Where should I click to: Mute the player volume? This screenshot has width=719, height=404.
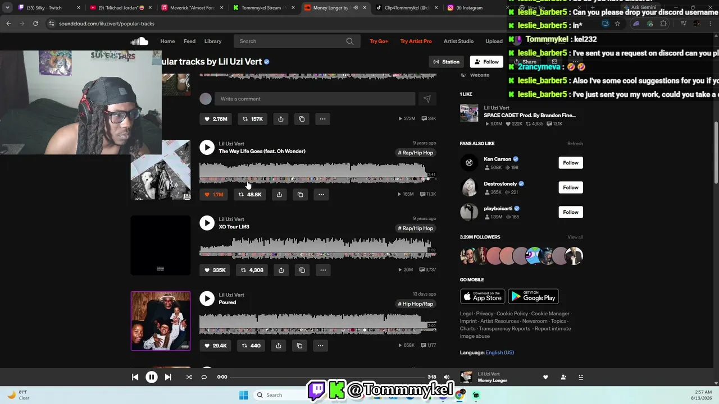(447, 377)
